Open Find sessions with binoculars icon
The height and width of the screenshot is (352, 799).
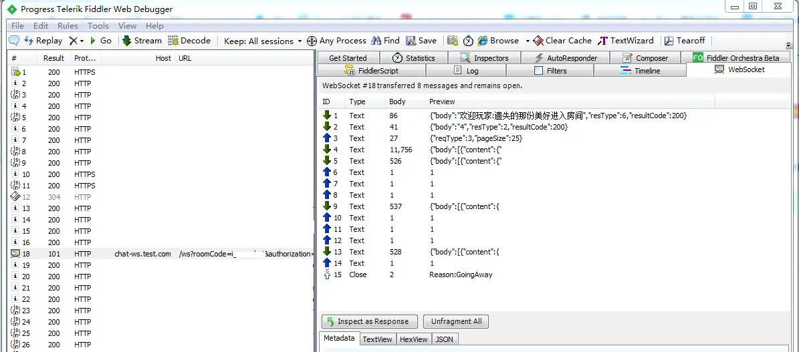click(x=386, y=41)
